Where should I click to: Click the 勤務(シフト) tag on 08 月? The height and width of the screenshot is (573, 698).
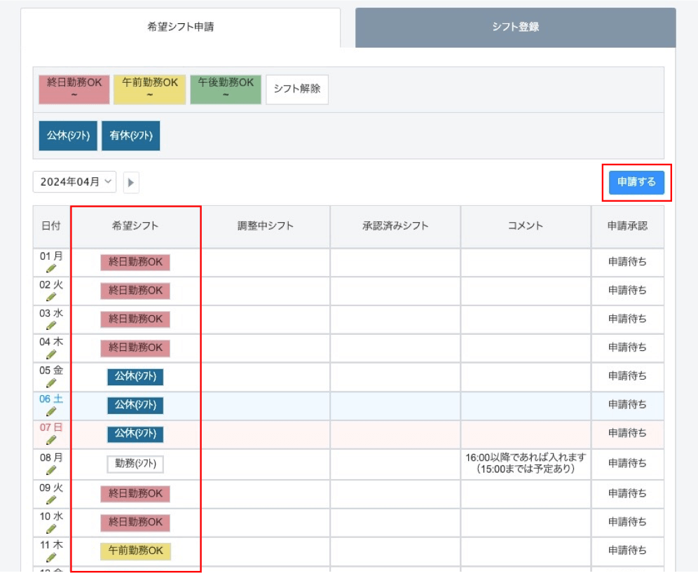(x=135, y=464)
